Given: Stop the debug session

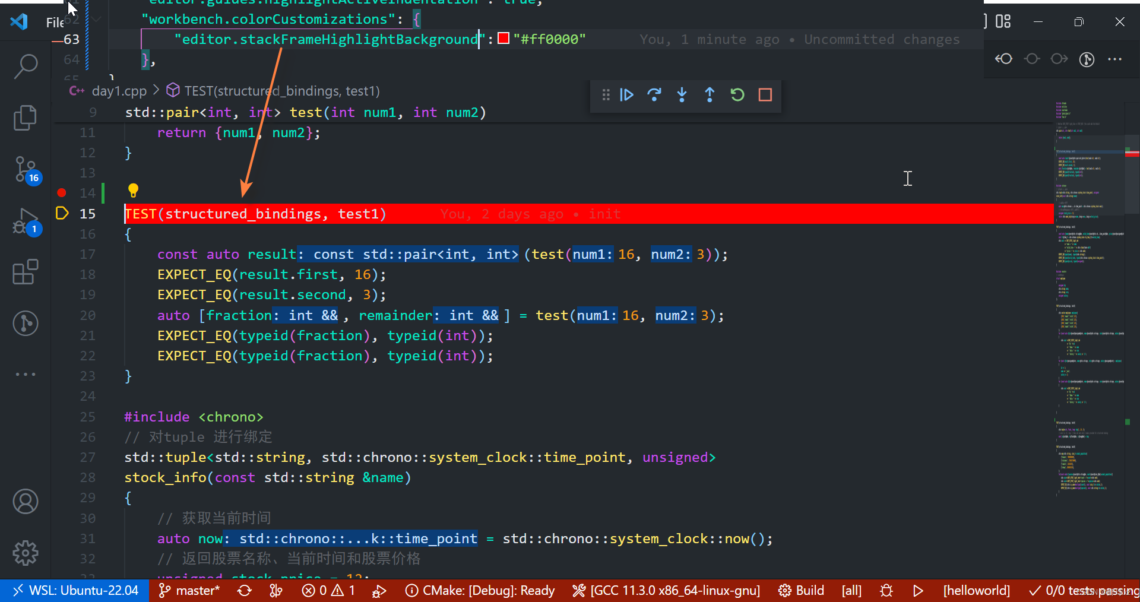Looking at the screenshot, I should pos(765,95).
